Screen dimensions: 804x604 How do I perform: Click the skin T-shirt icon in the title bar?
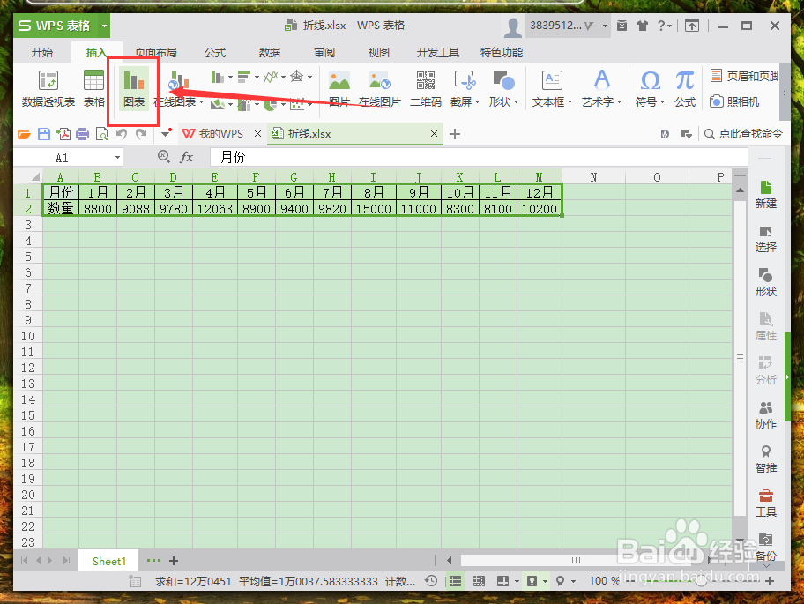pyautogui.click(x=643, y=26)
